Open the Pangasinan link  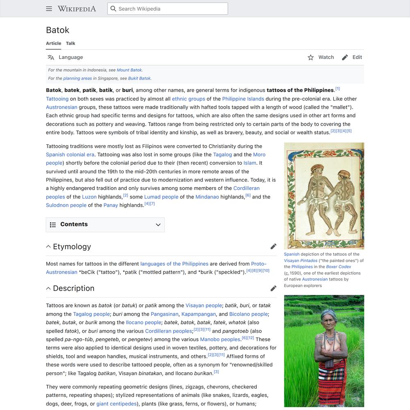pos(164,314)
